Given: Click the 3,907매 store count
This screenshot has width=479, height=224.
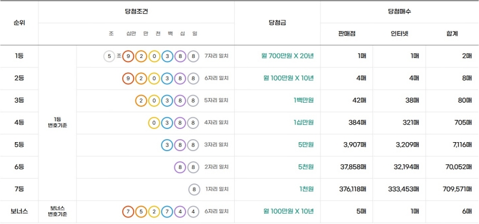Looking at the screenshot, I should pos(354,145).
